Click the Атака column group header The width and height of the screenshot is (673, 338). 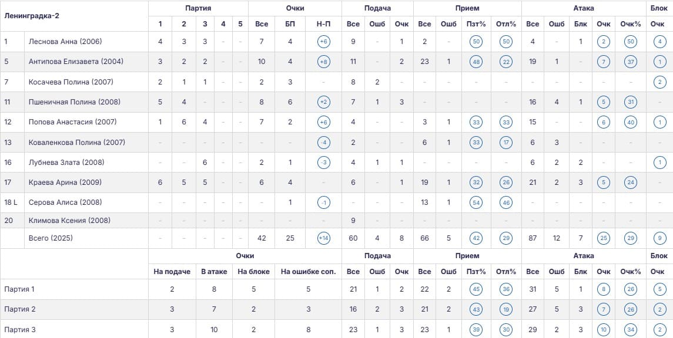[584, 8]
